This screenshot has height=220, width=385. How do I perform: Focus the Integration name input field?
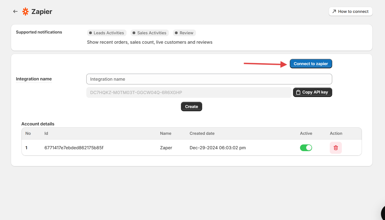209,79
